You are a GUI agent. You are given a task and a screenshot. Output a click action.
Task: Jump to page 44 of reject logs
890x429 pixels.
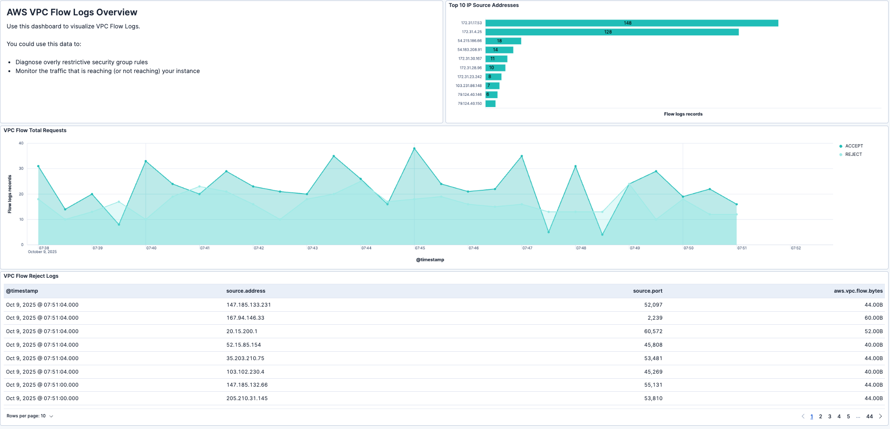[869, 416]
